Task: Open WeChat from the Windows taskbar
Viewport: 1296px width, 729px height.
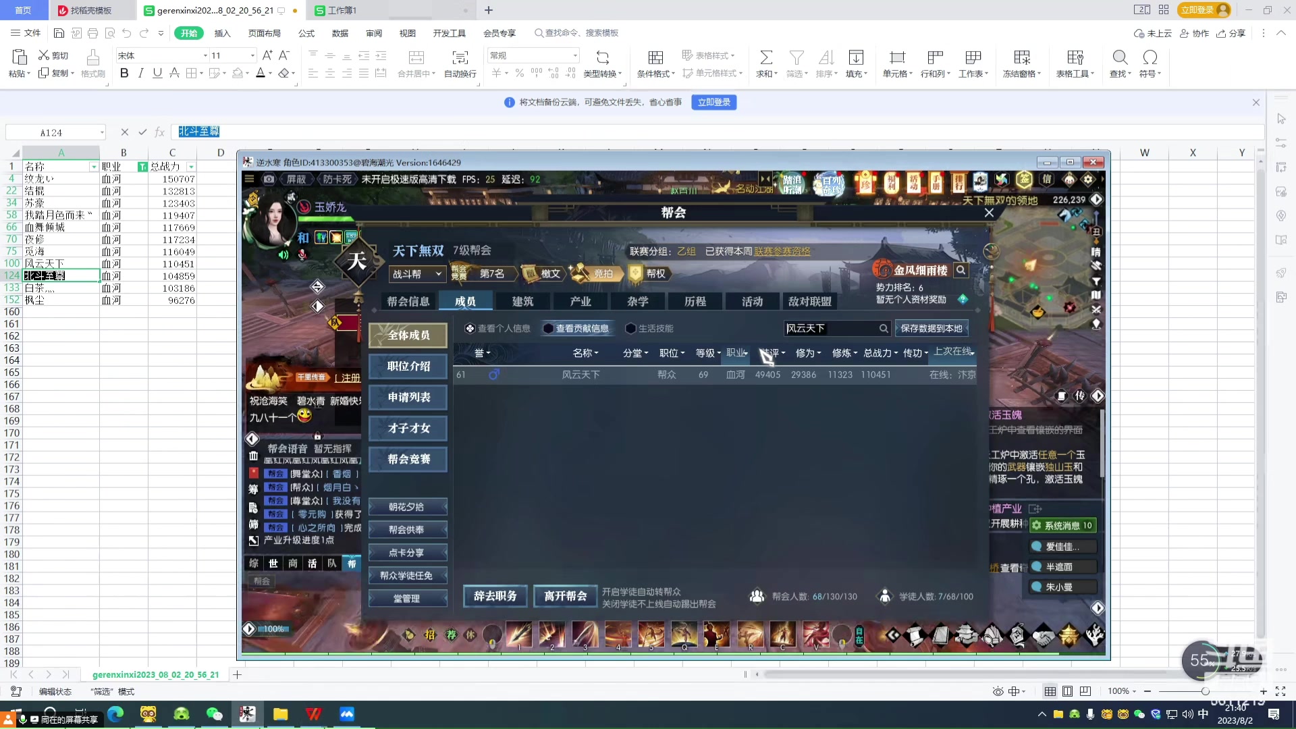Action: 214,714
